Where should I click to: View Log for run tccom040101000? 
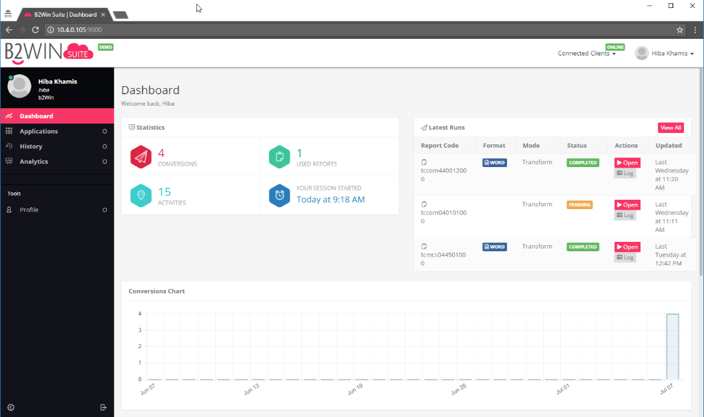[x=625, y=215]
